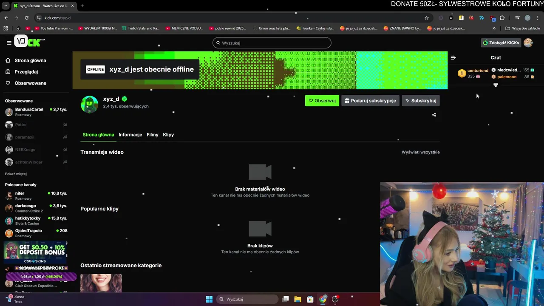Viewport: 544px width, 306px height.
Task: Open OjciecTrapcio recommended channel
Action: pos(36,233)
